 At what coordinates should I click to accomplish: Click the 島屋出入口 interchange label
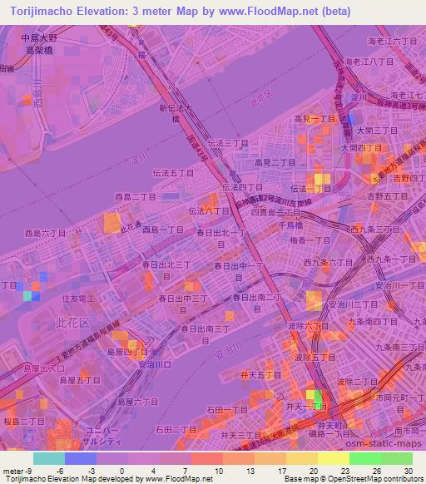point(44,368)
